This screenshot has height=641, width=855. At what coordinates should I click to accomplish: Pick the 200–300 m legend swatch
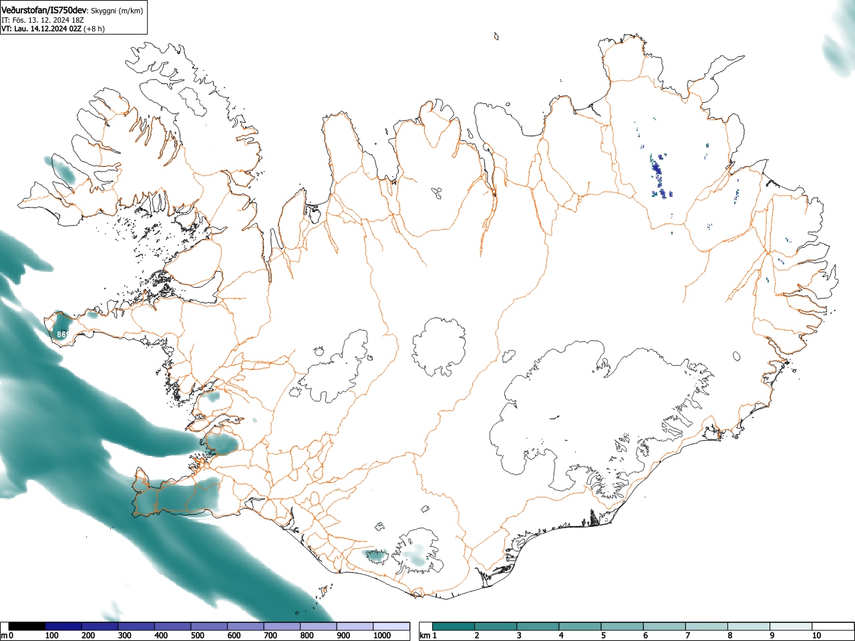[x=100, y=626]
